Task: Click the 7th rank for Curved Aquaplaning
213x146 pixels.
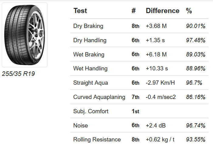Action: coord(135,97)
